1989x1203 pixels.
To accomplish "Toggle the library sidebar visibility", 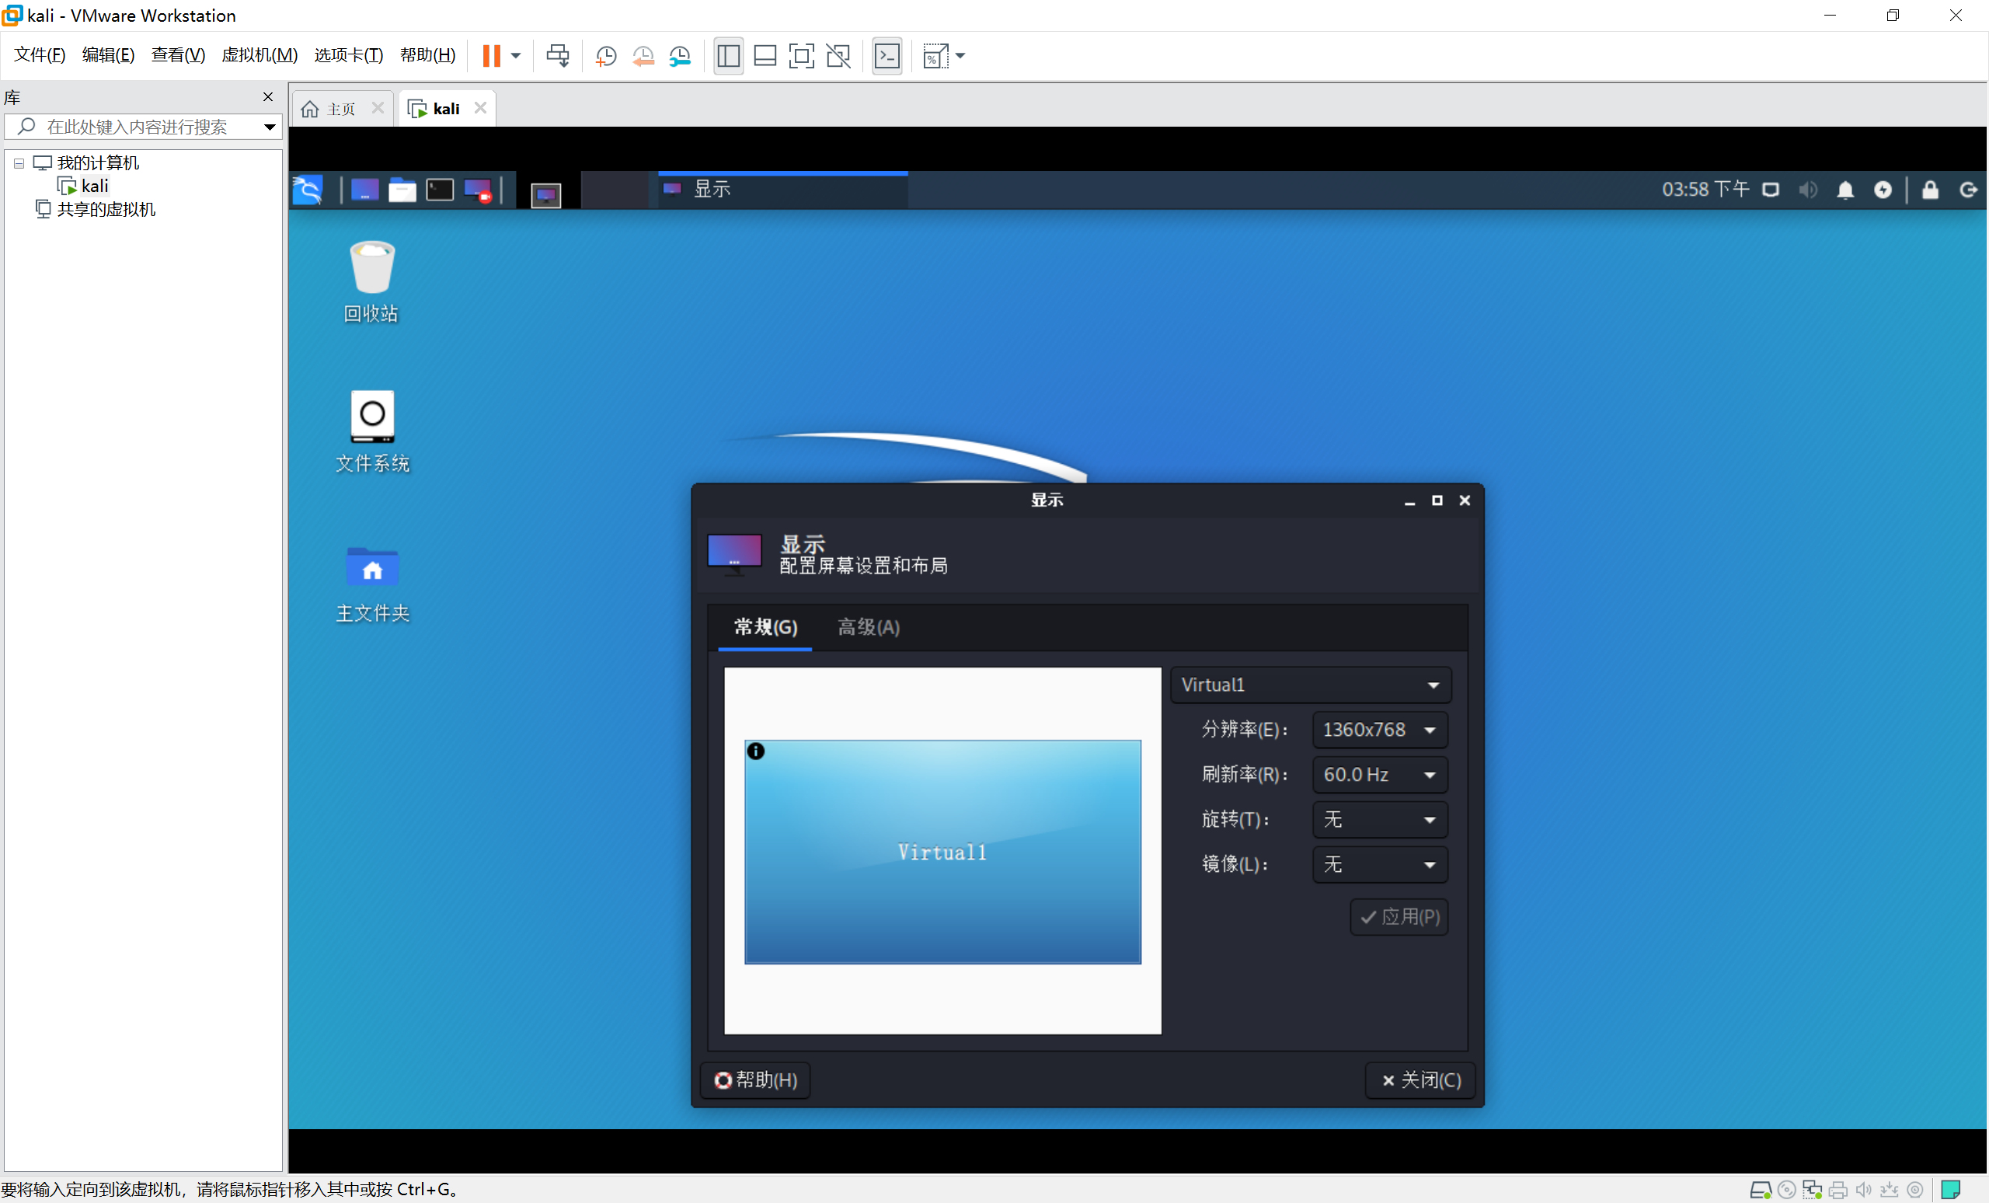I will pyautogui.click(x=727, y=55).
